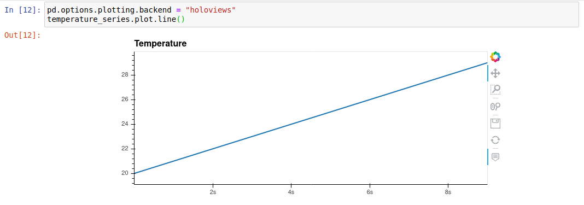Open the Bokeh logo link

click(495, 57)
